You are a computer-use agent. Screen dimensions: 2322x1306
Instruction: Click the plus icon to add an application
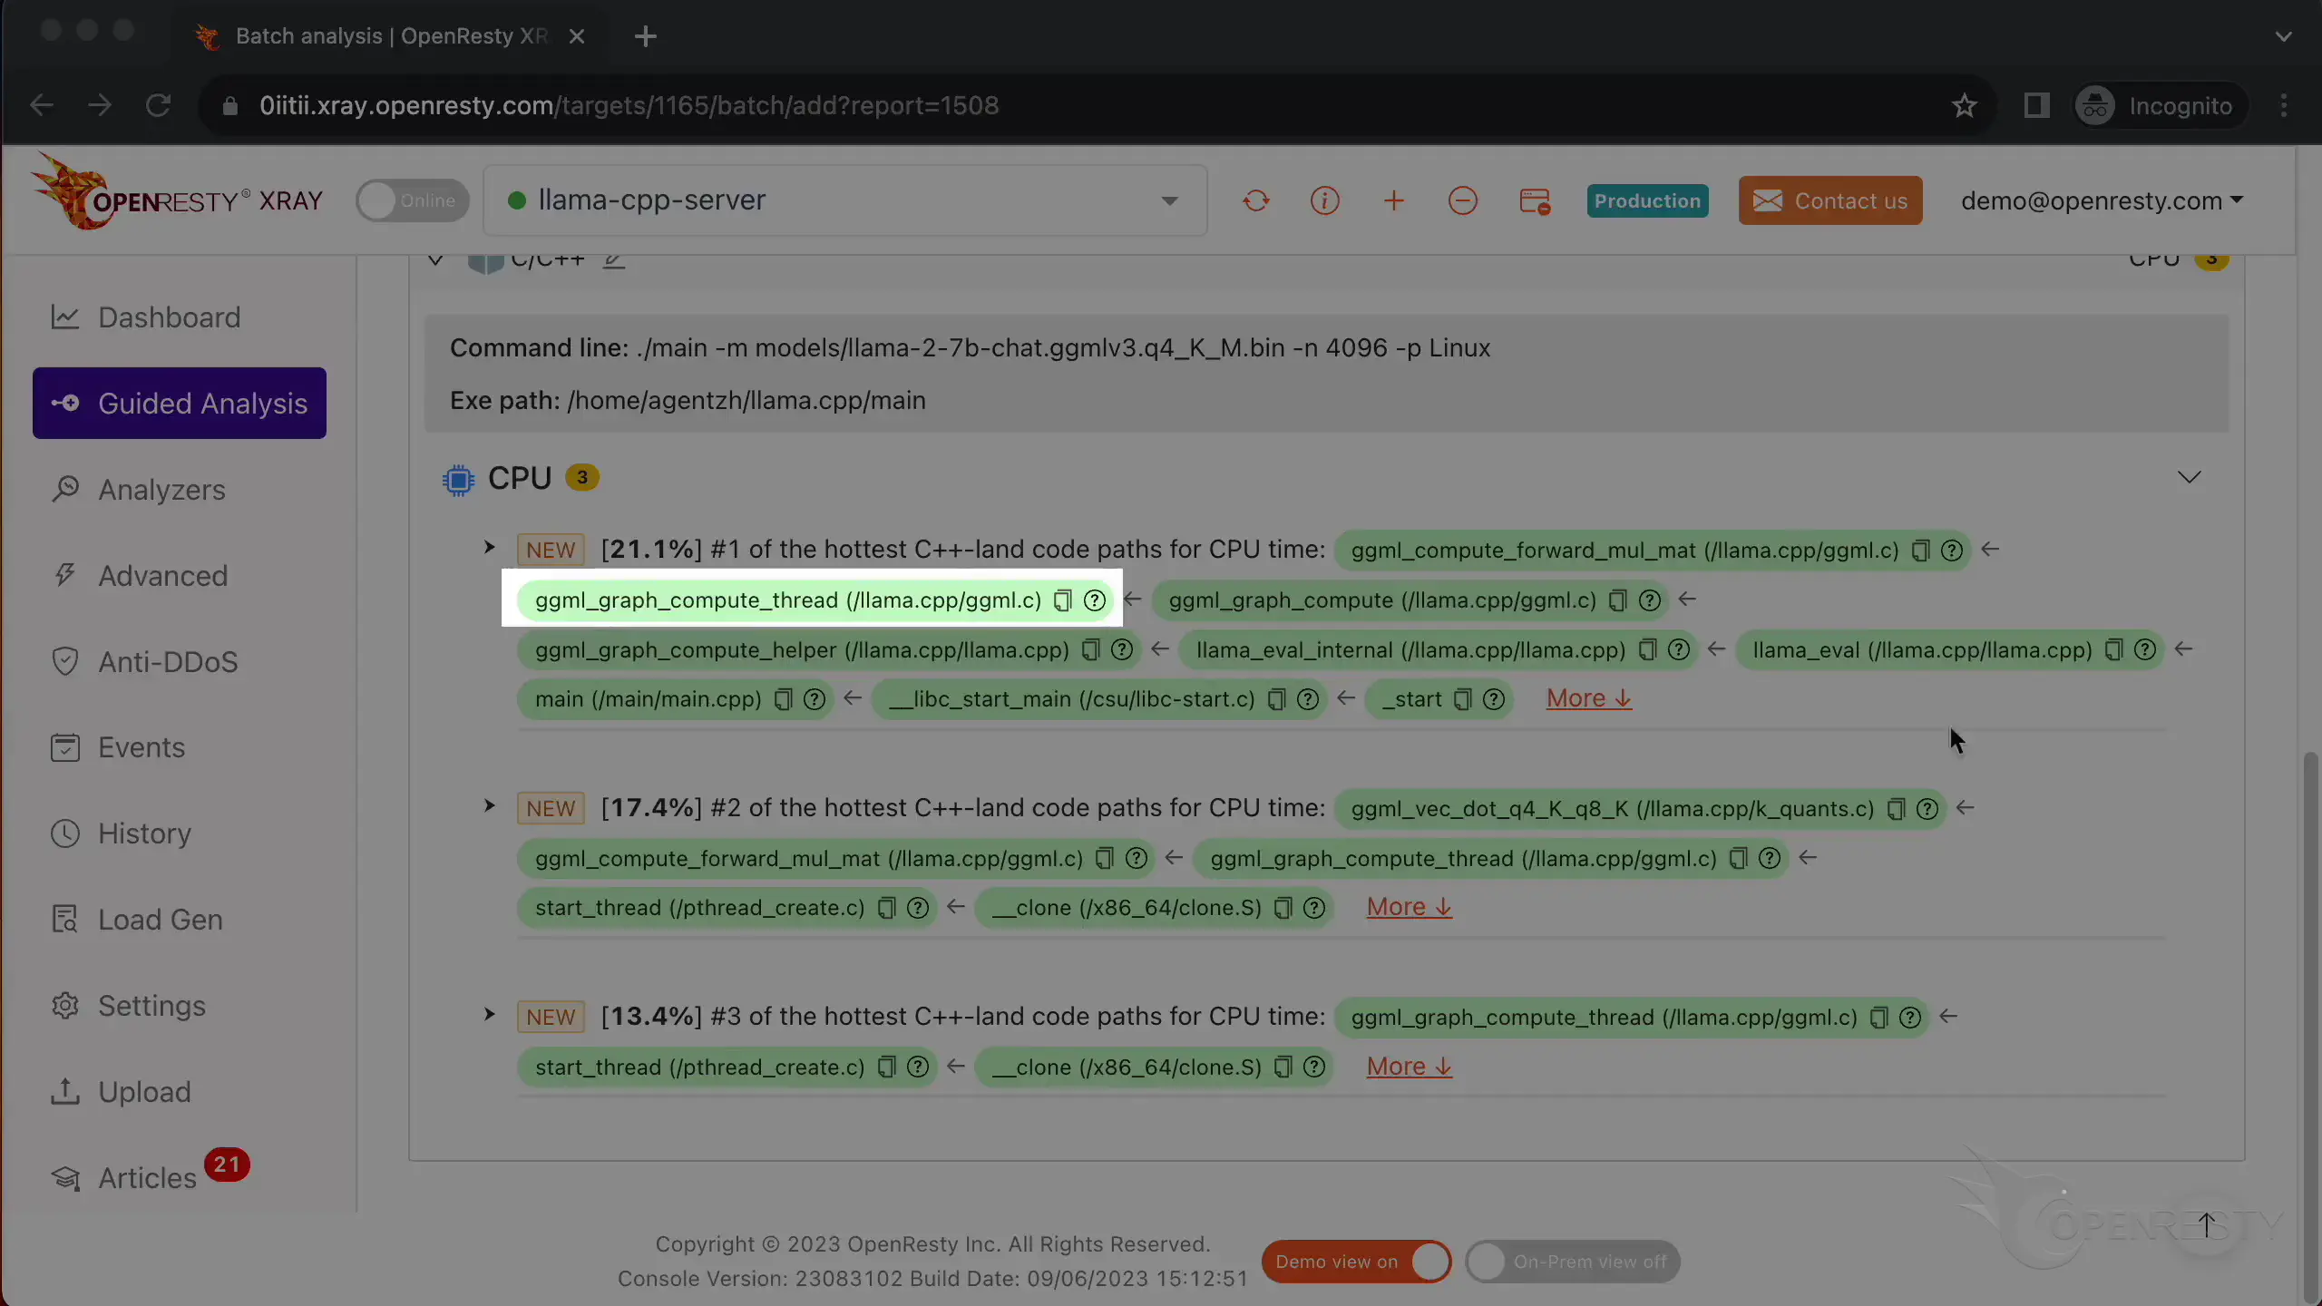point(1394,200)
